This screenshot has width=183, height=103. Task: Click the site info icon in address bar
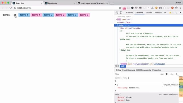[x=15, y=8]
